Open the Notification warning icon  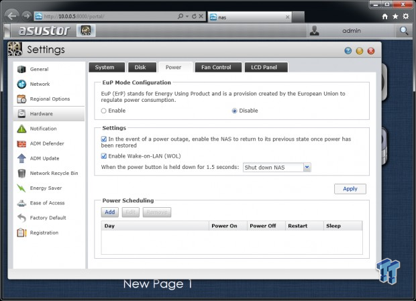coord(21,129)
